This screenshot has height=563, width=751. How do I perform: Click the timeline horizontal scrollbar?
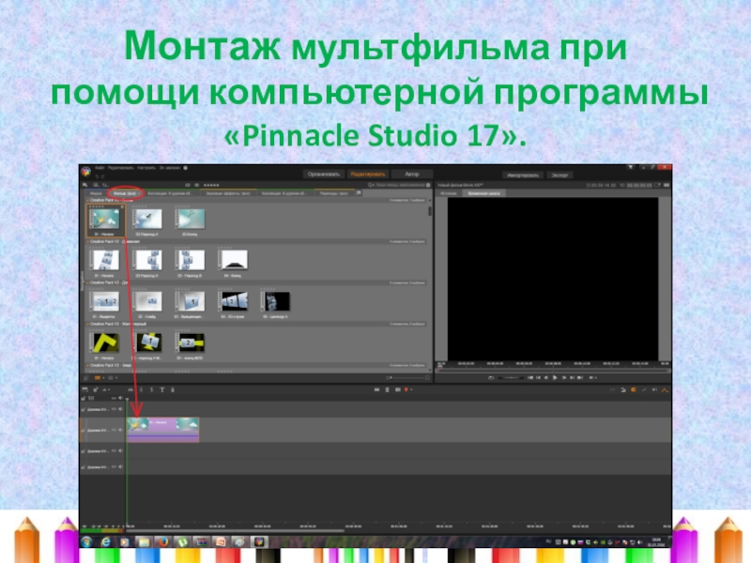pos(235,530)
